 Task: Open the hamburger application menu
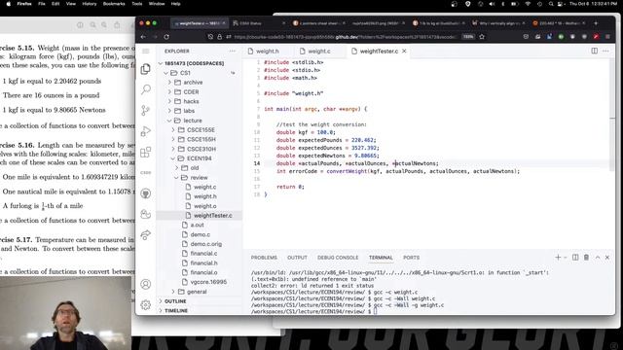tap(146, 52)
